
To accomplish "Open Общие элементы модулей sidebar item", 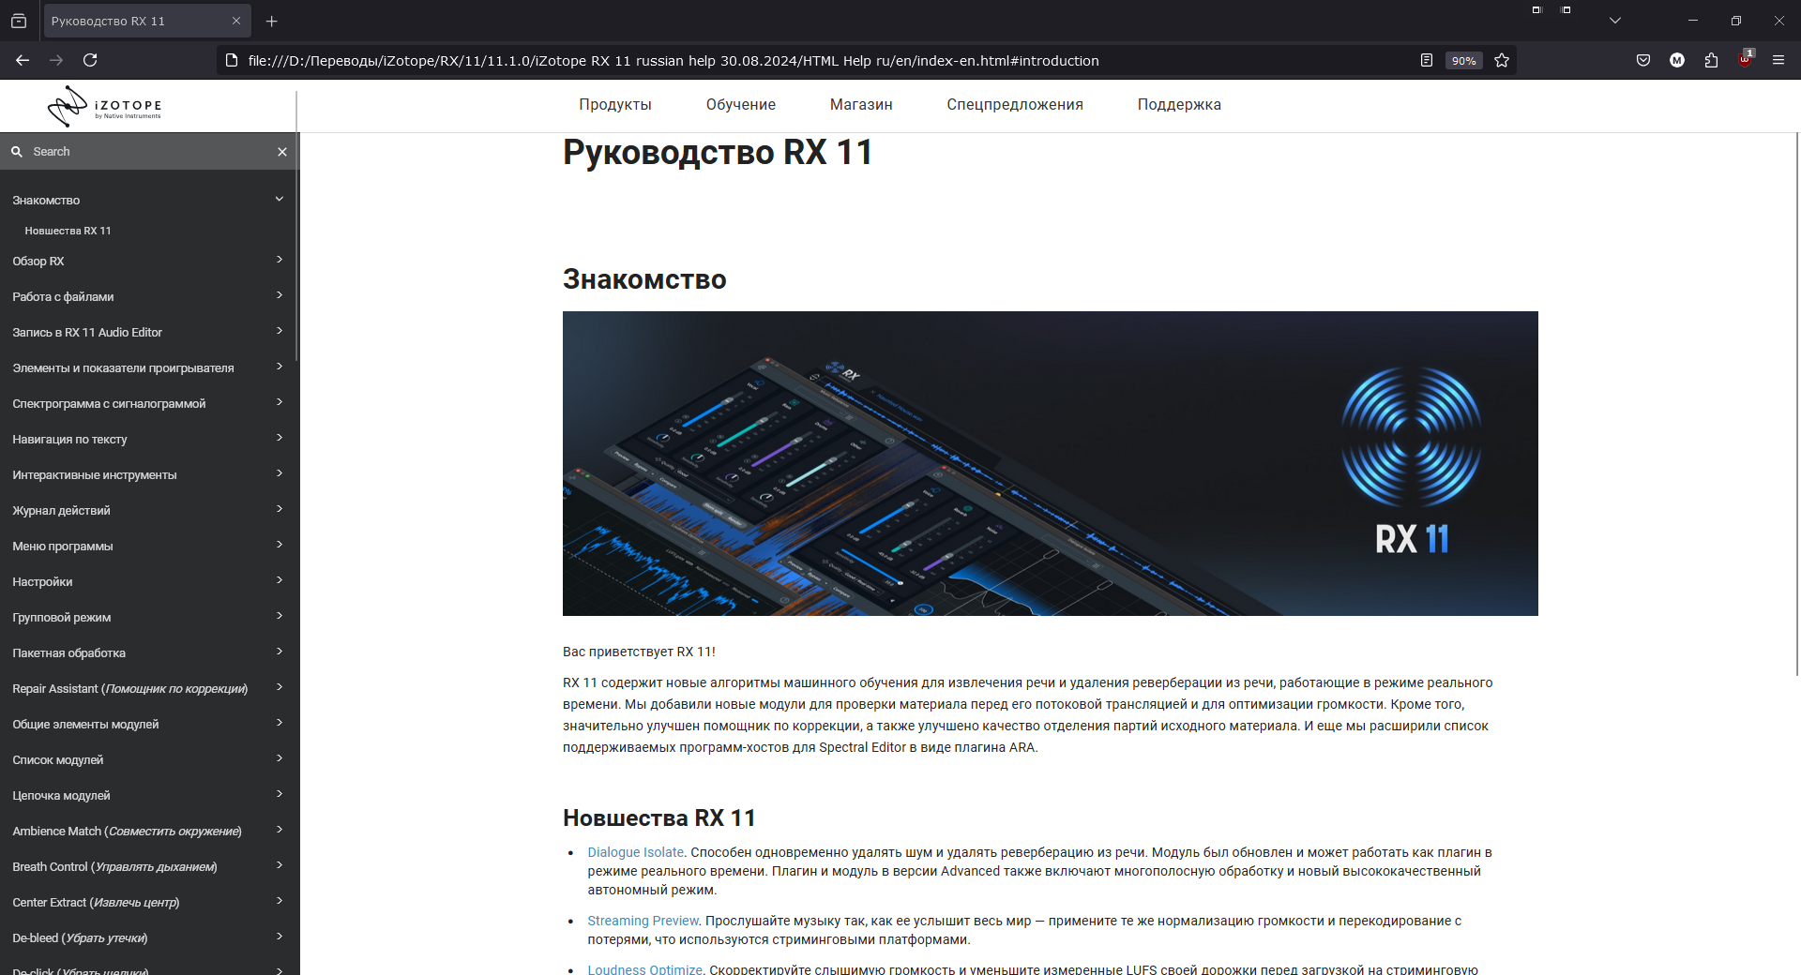I will pyautogui.click(x=85, y=725).
